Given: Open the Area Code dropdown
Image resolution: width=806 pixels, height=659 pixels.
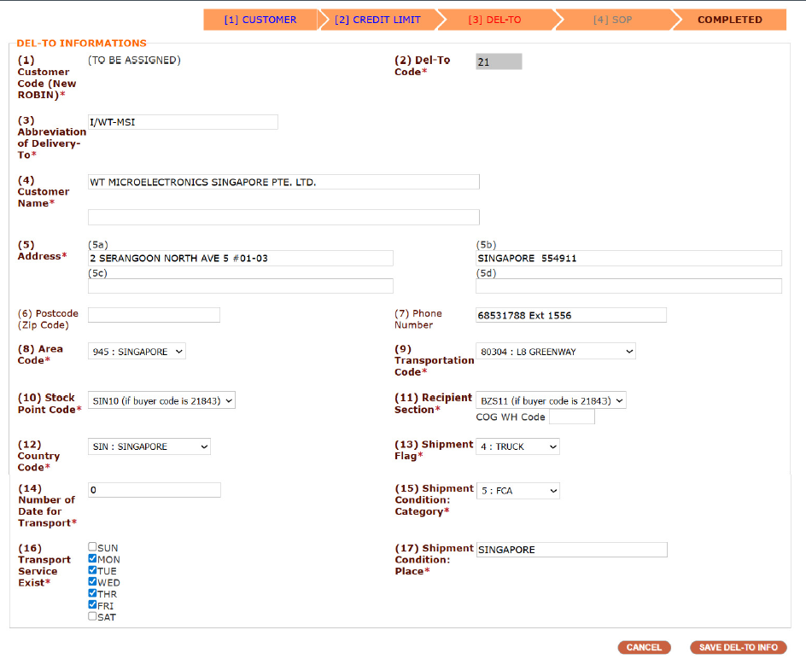Looking at the screenshot, I should (137, 352).
